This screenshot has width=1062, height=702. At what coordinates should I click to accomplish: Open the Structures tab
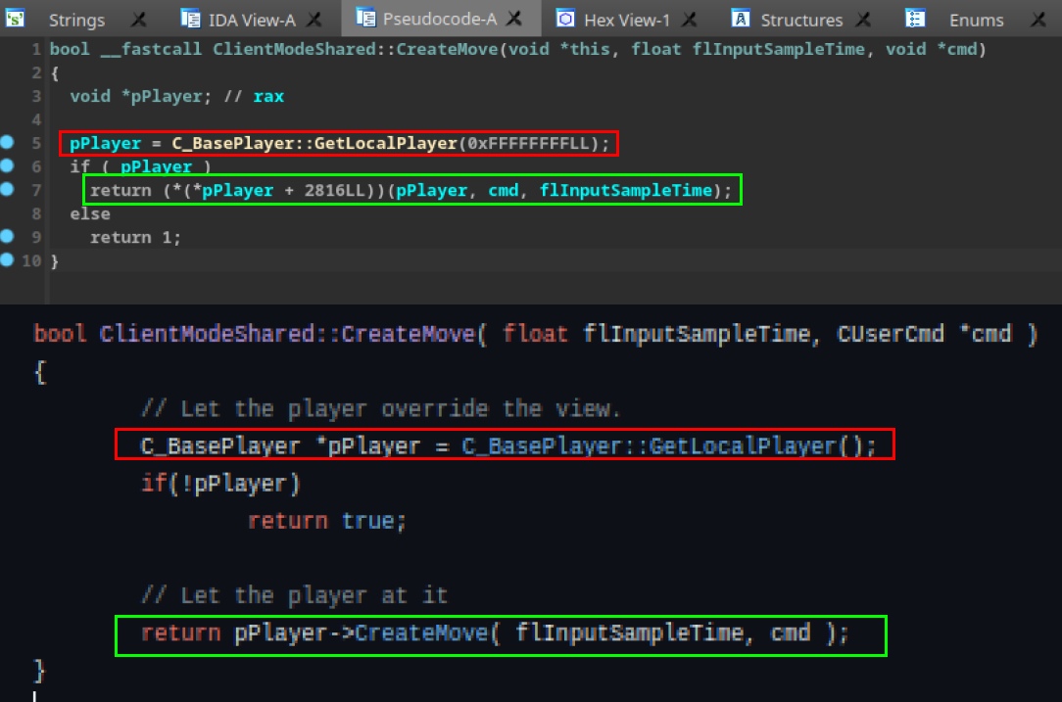[800, 20]
